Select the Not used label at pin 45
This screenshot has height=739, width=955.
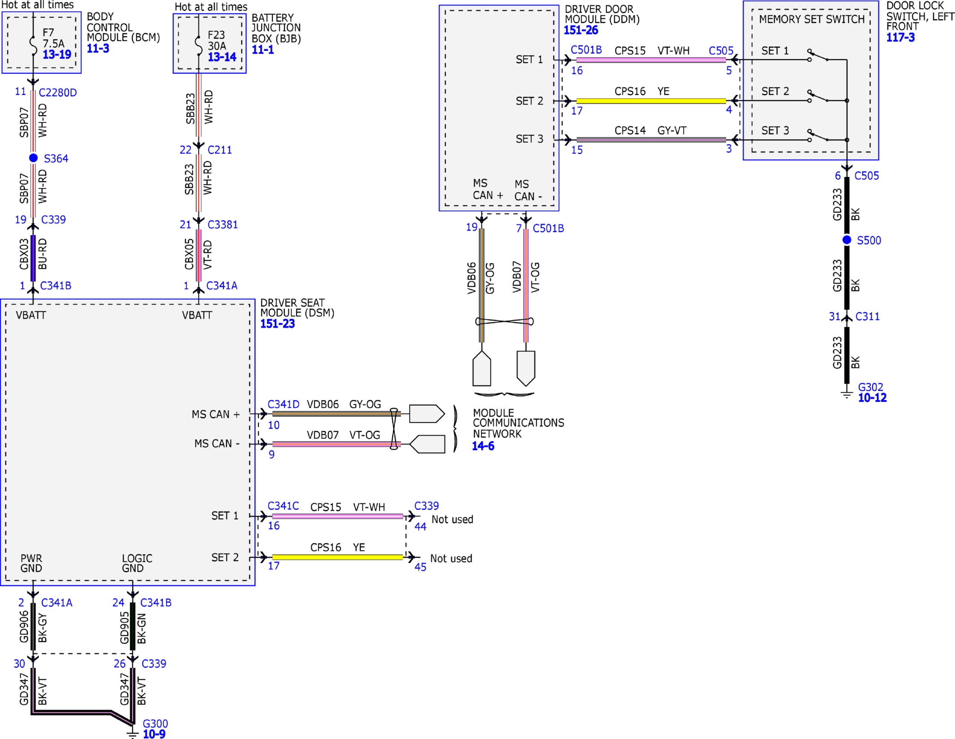click(x=451, y=559)
